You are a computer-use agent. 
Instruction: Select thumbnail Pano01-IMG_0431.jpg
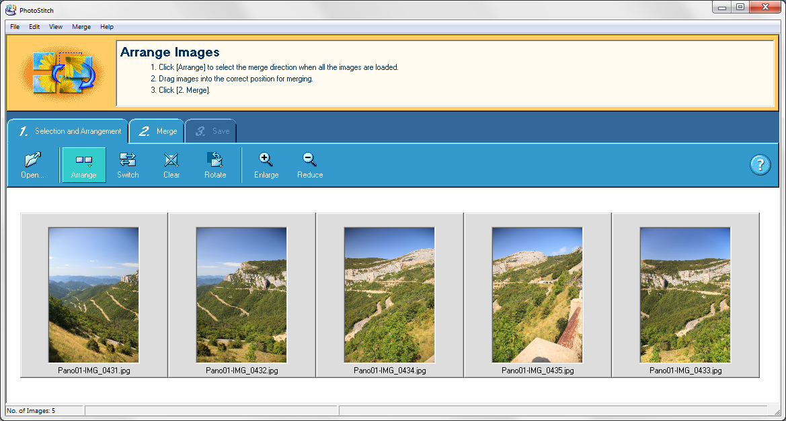click(x=93, y=295)
